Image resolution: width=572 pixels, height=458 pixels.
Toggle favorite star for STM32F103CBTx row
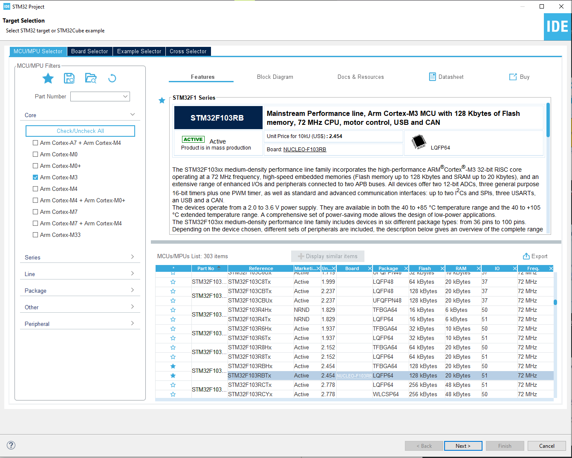coord(173,291)
